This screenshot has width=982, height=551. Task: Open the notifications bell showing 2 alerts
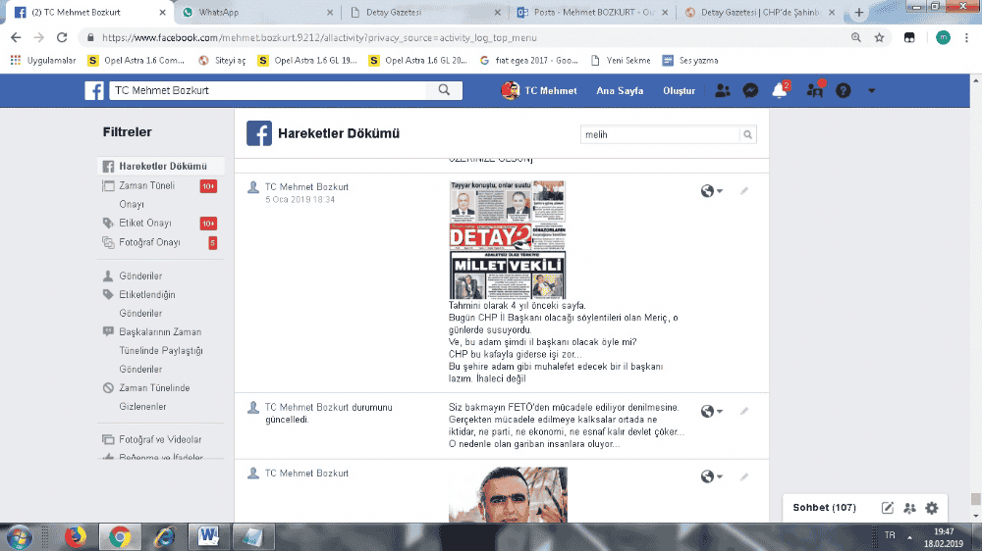tap(780, 90)
